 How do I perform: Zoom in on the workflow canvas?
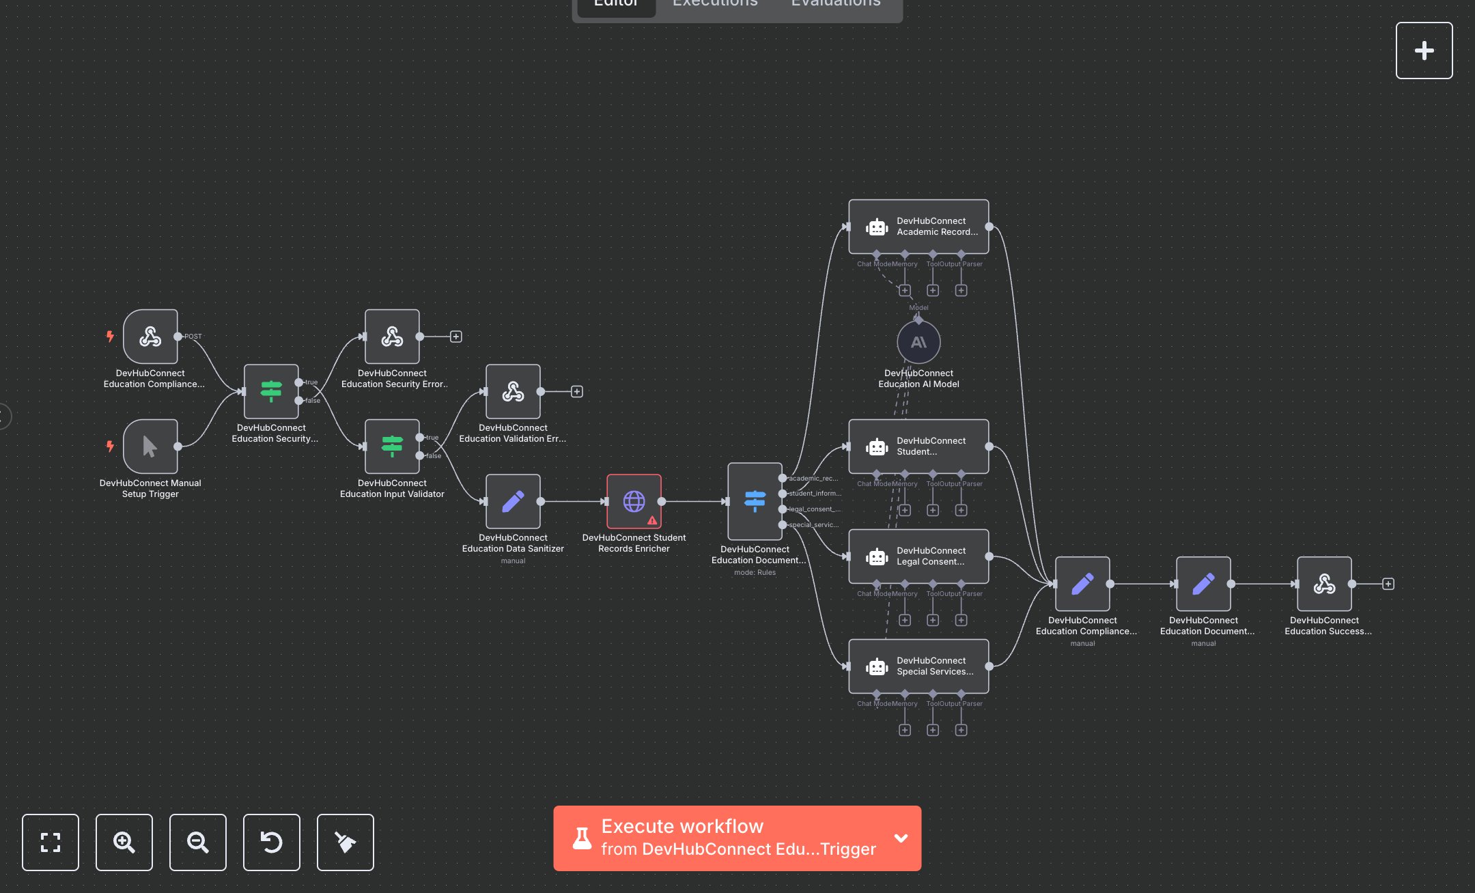(124, 842)
